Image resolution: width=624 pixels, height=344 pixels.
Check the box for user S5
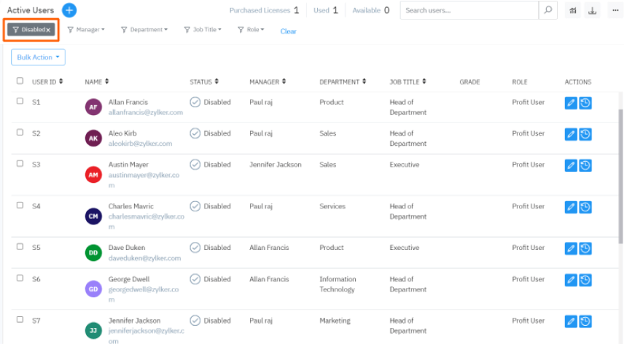[x=20, y=246]
